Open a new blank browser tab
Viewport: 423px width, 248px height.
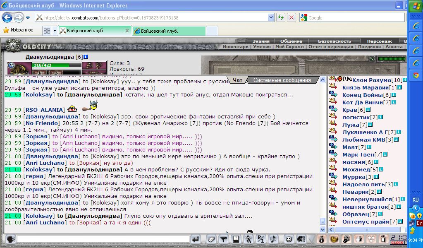[x=212, y=31]
